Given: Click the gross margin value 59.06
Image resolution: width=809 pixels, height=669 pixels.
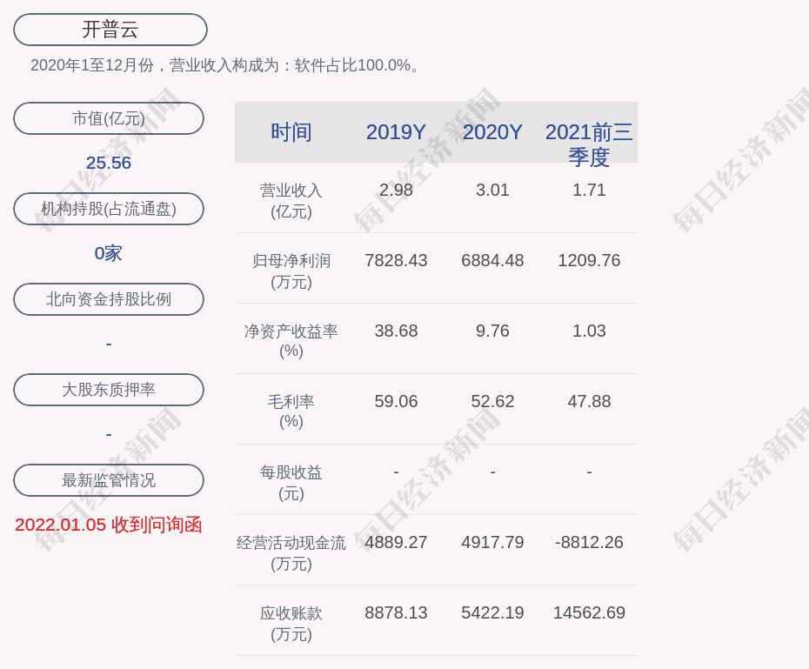Looking at the screenshot, I should [x=397, y=401].
